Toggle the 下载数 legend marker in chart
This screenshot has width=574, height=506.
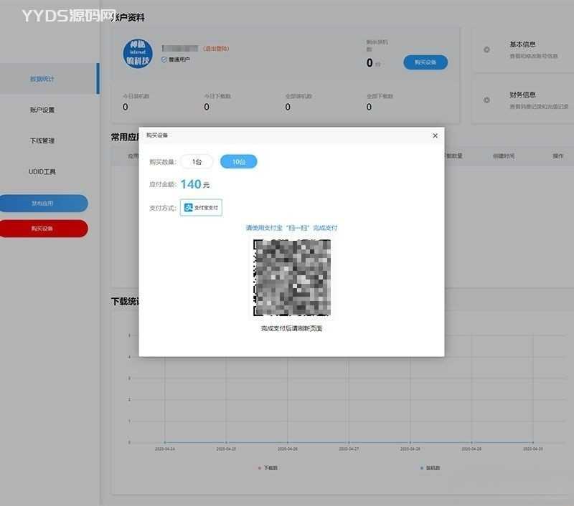click(259, 468)
